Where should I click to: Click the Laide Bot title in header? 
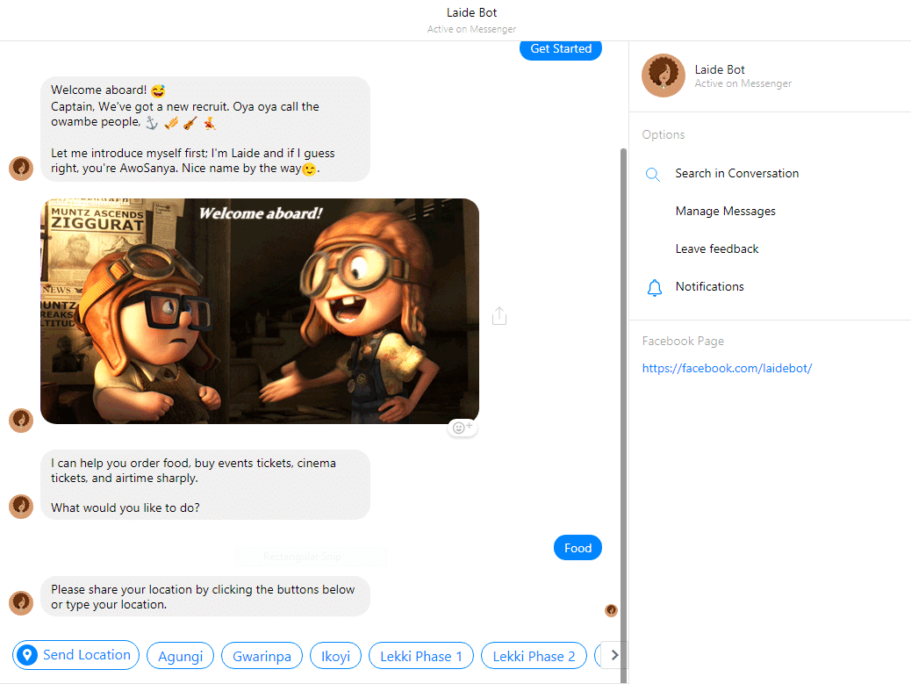coord(472,13)
